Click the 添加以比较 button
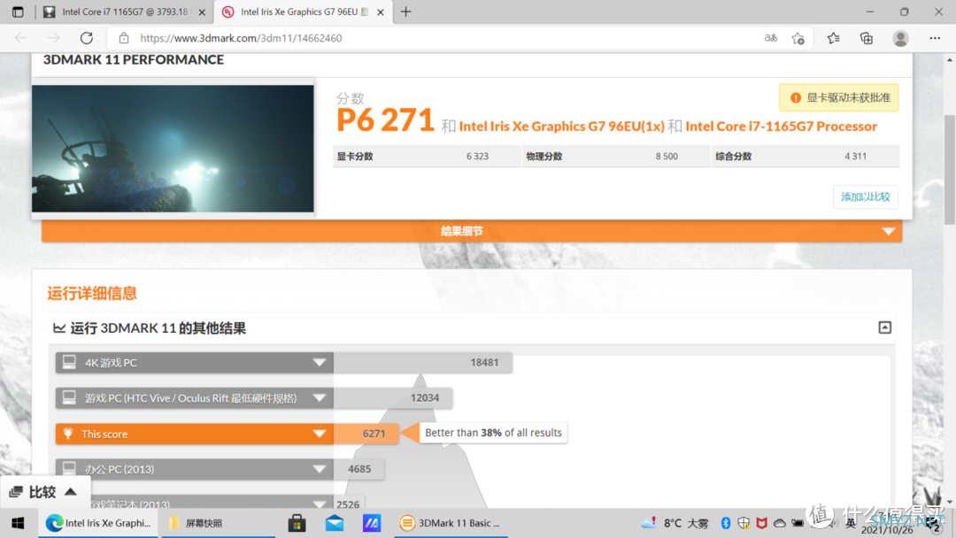The width and height of the screenshot is (956, 538). pos(865,196)
